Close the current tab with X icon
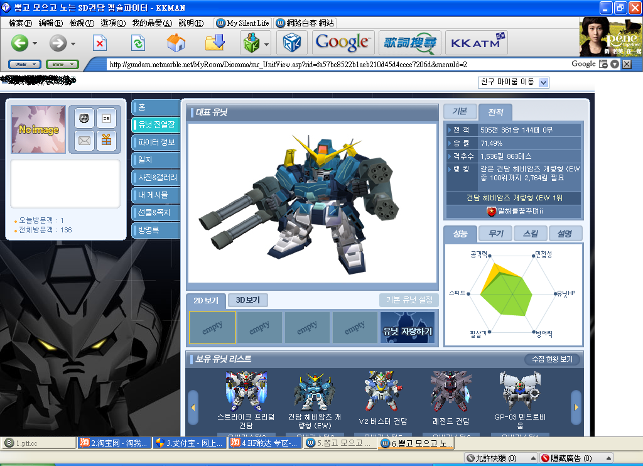643x466 pixels. coord(627,64)
